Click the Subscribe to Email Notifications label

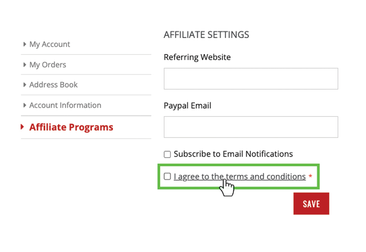pyautogui.click(x=233, y=154)
